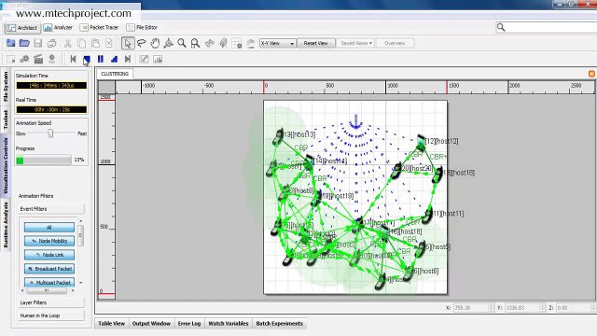Image resolution: width=597 pixels, height=336 pixels.
Task: Expand the Human in the Loop section
Action: coord(51,315)
